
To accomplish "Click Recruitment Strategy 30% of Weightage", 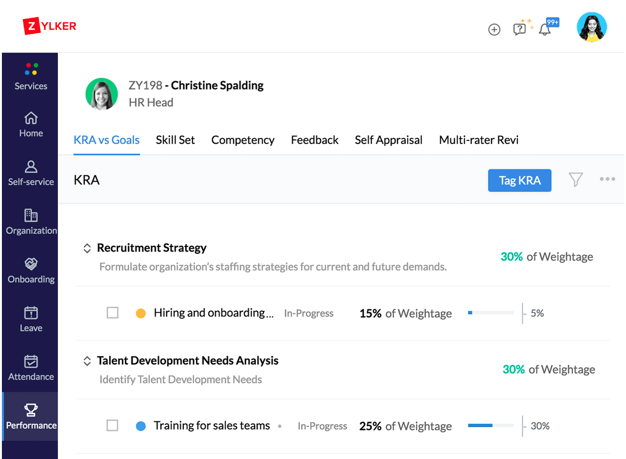I will (x=547, y=257).
